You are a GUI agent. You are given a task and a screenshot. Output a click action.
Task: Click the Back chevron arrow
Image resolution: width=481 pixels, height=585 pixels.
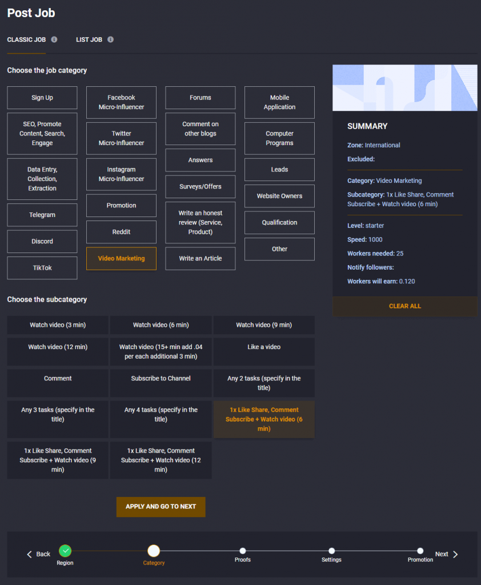[x=29, y=554]
